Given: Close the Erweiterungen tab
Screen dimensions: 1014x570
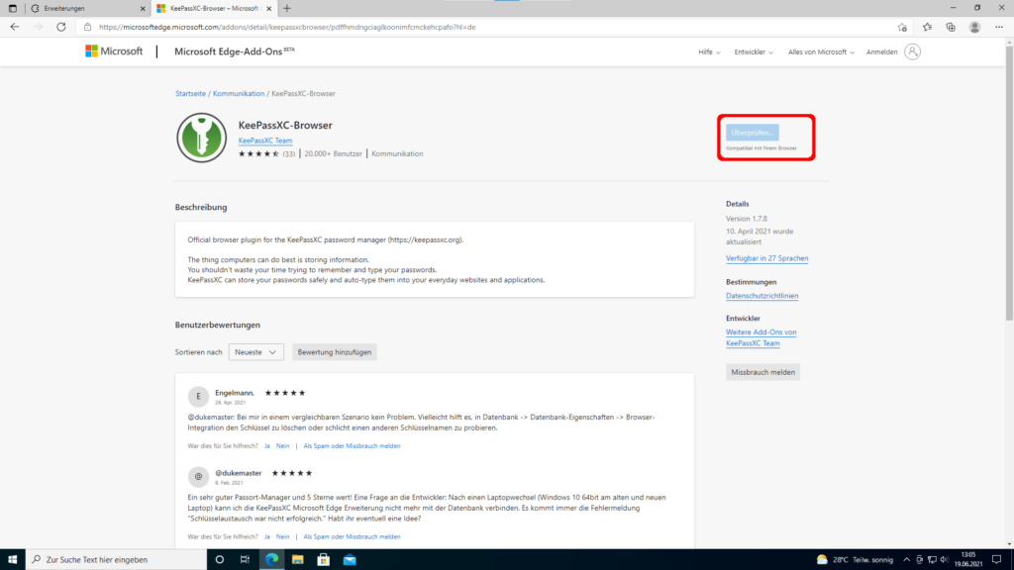Looking at the screenshot, I should (x=143, y=8).
